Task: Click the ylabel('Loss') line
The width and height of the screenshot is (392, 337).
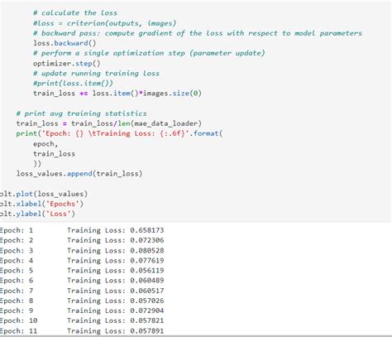Action: pyautogui.click(x=37, y=214)
